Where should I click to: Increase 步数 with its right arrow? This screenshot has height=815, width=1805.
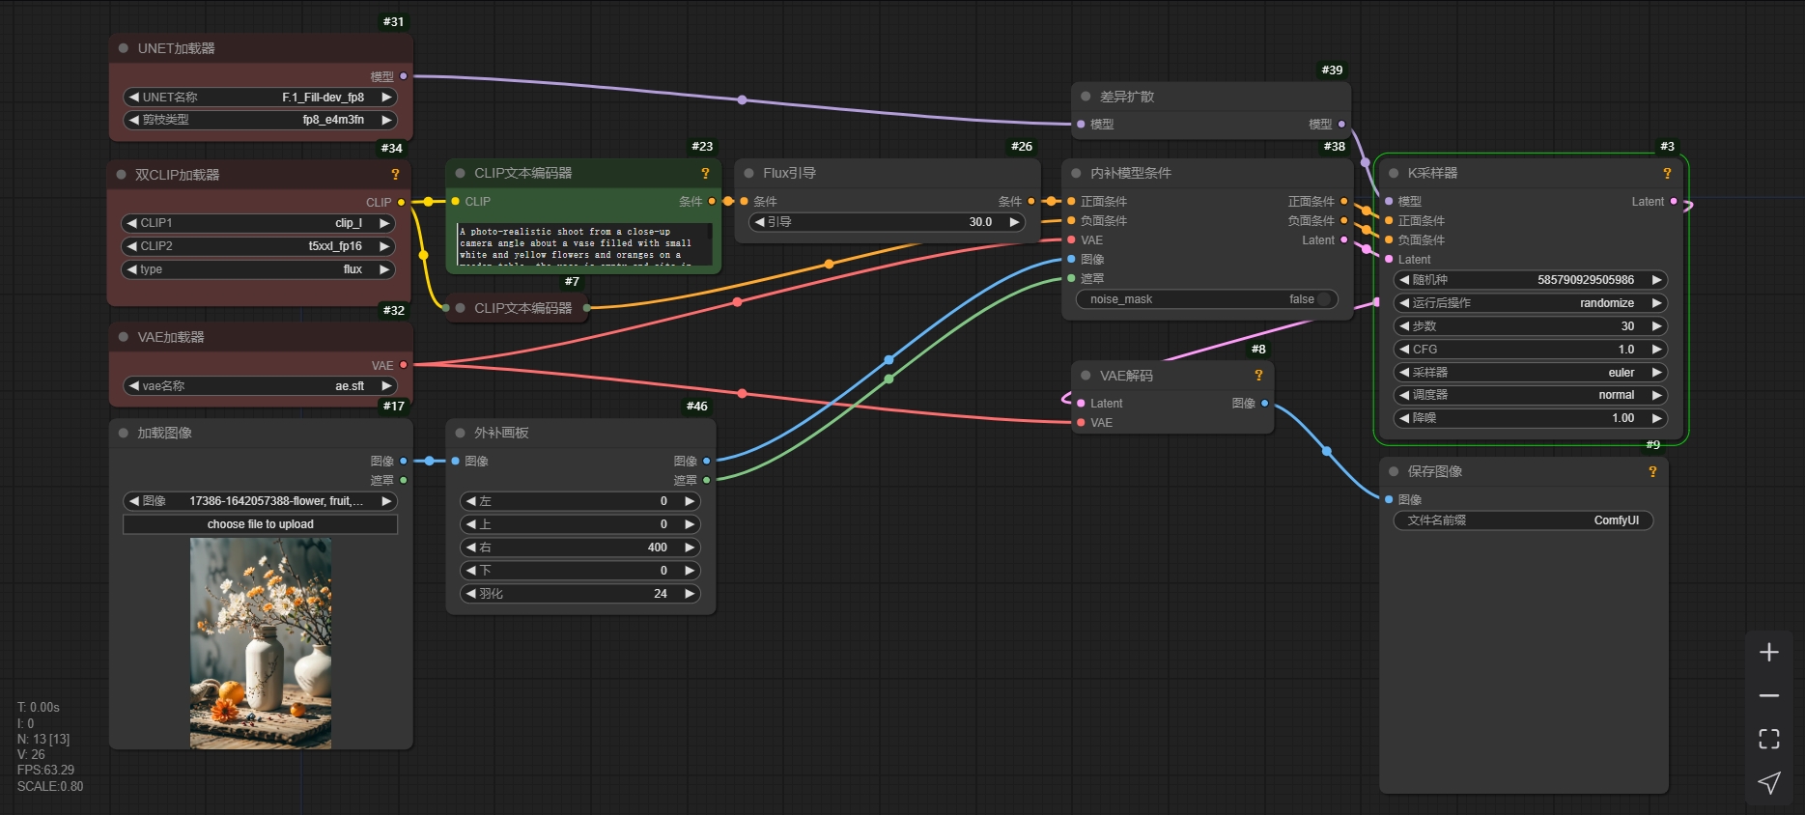(1657, 326)
